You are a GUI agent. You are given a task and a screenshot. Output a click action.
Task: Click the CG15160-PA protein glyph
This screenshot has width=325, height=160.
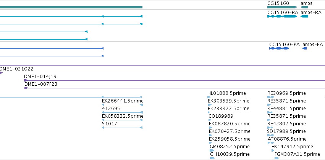pyautogui.click(x=279, y=48)
